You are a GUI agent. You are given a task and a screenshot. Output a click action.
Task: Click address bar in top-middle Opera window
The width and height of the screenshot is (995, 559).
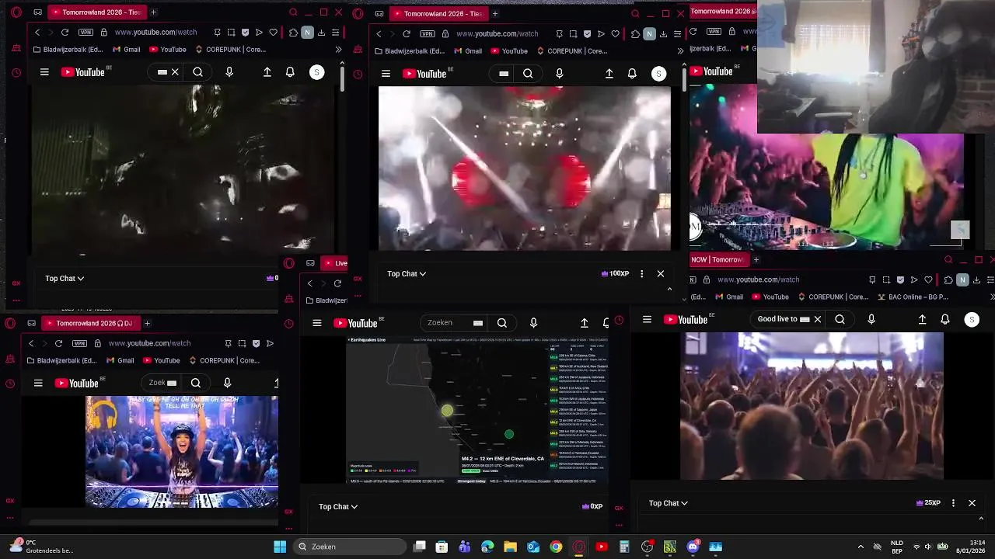pos(497,34)
